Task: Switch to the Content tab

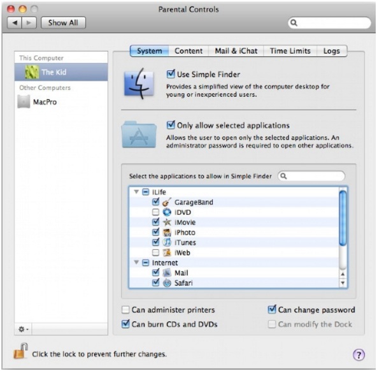Action: click(188, 51)
